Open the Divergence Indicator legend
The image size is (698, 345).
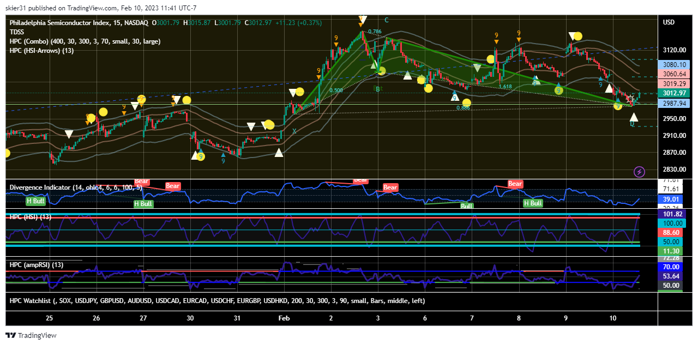coord(76,187)
